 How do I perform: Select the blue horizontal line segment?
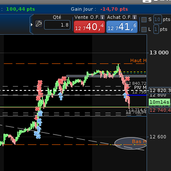[x=137, y=95]
